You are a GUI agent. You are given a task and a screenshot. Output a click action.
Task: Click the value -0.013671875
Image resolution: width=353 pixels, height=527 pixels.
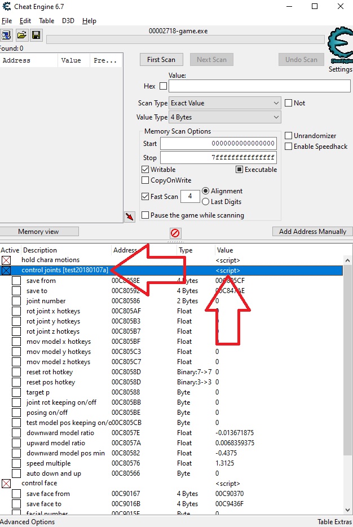pos(235,432)
